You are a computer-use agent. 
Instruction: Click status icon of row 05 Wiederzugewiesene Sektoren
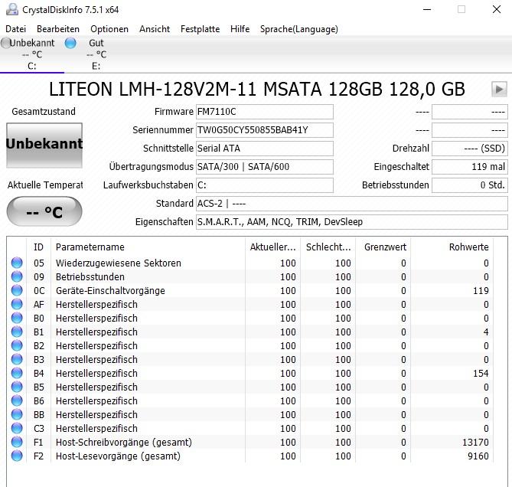pos(17,263)
